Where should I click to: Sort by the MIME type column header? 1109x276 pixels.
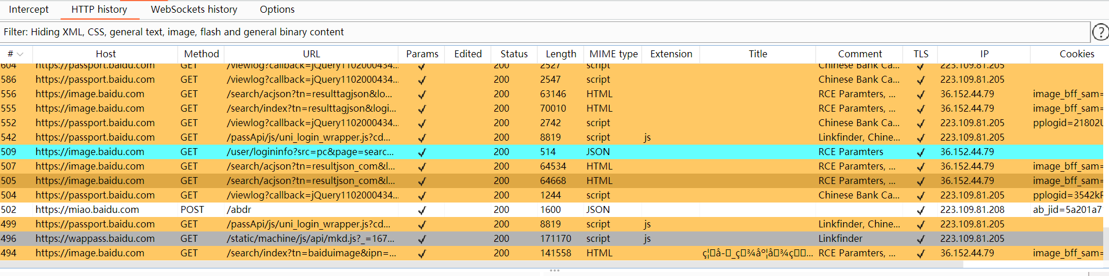(x=614, y=54)
